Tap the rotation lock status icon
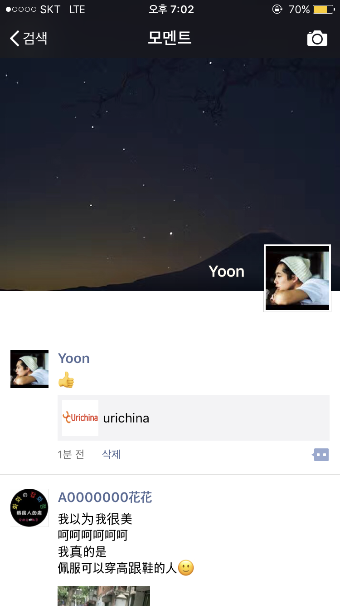 pyautogui.click(x=277, y=9)
